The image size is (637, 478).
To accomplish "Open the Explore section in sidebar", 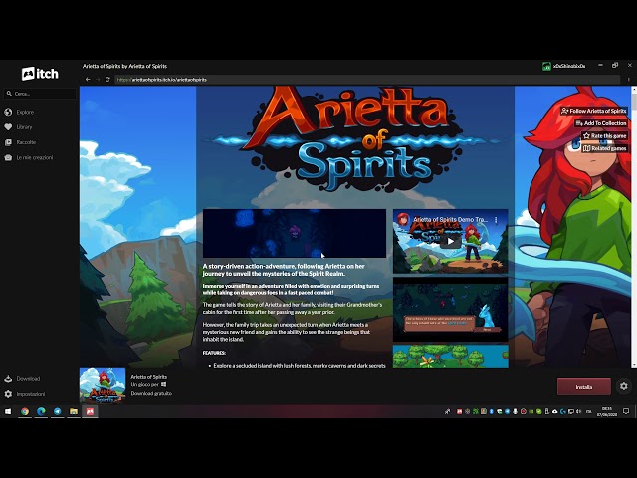I will (x=24, y=112).
